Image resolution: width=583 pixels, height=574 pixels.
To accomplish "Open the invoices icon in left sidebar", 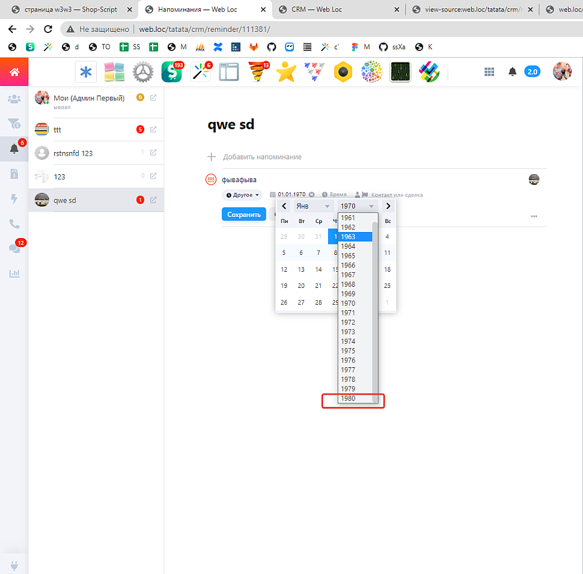I will (x=14, y=174).
